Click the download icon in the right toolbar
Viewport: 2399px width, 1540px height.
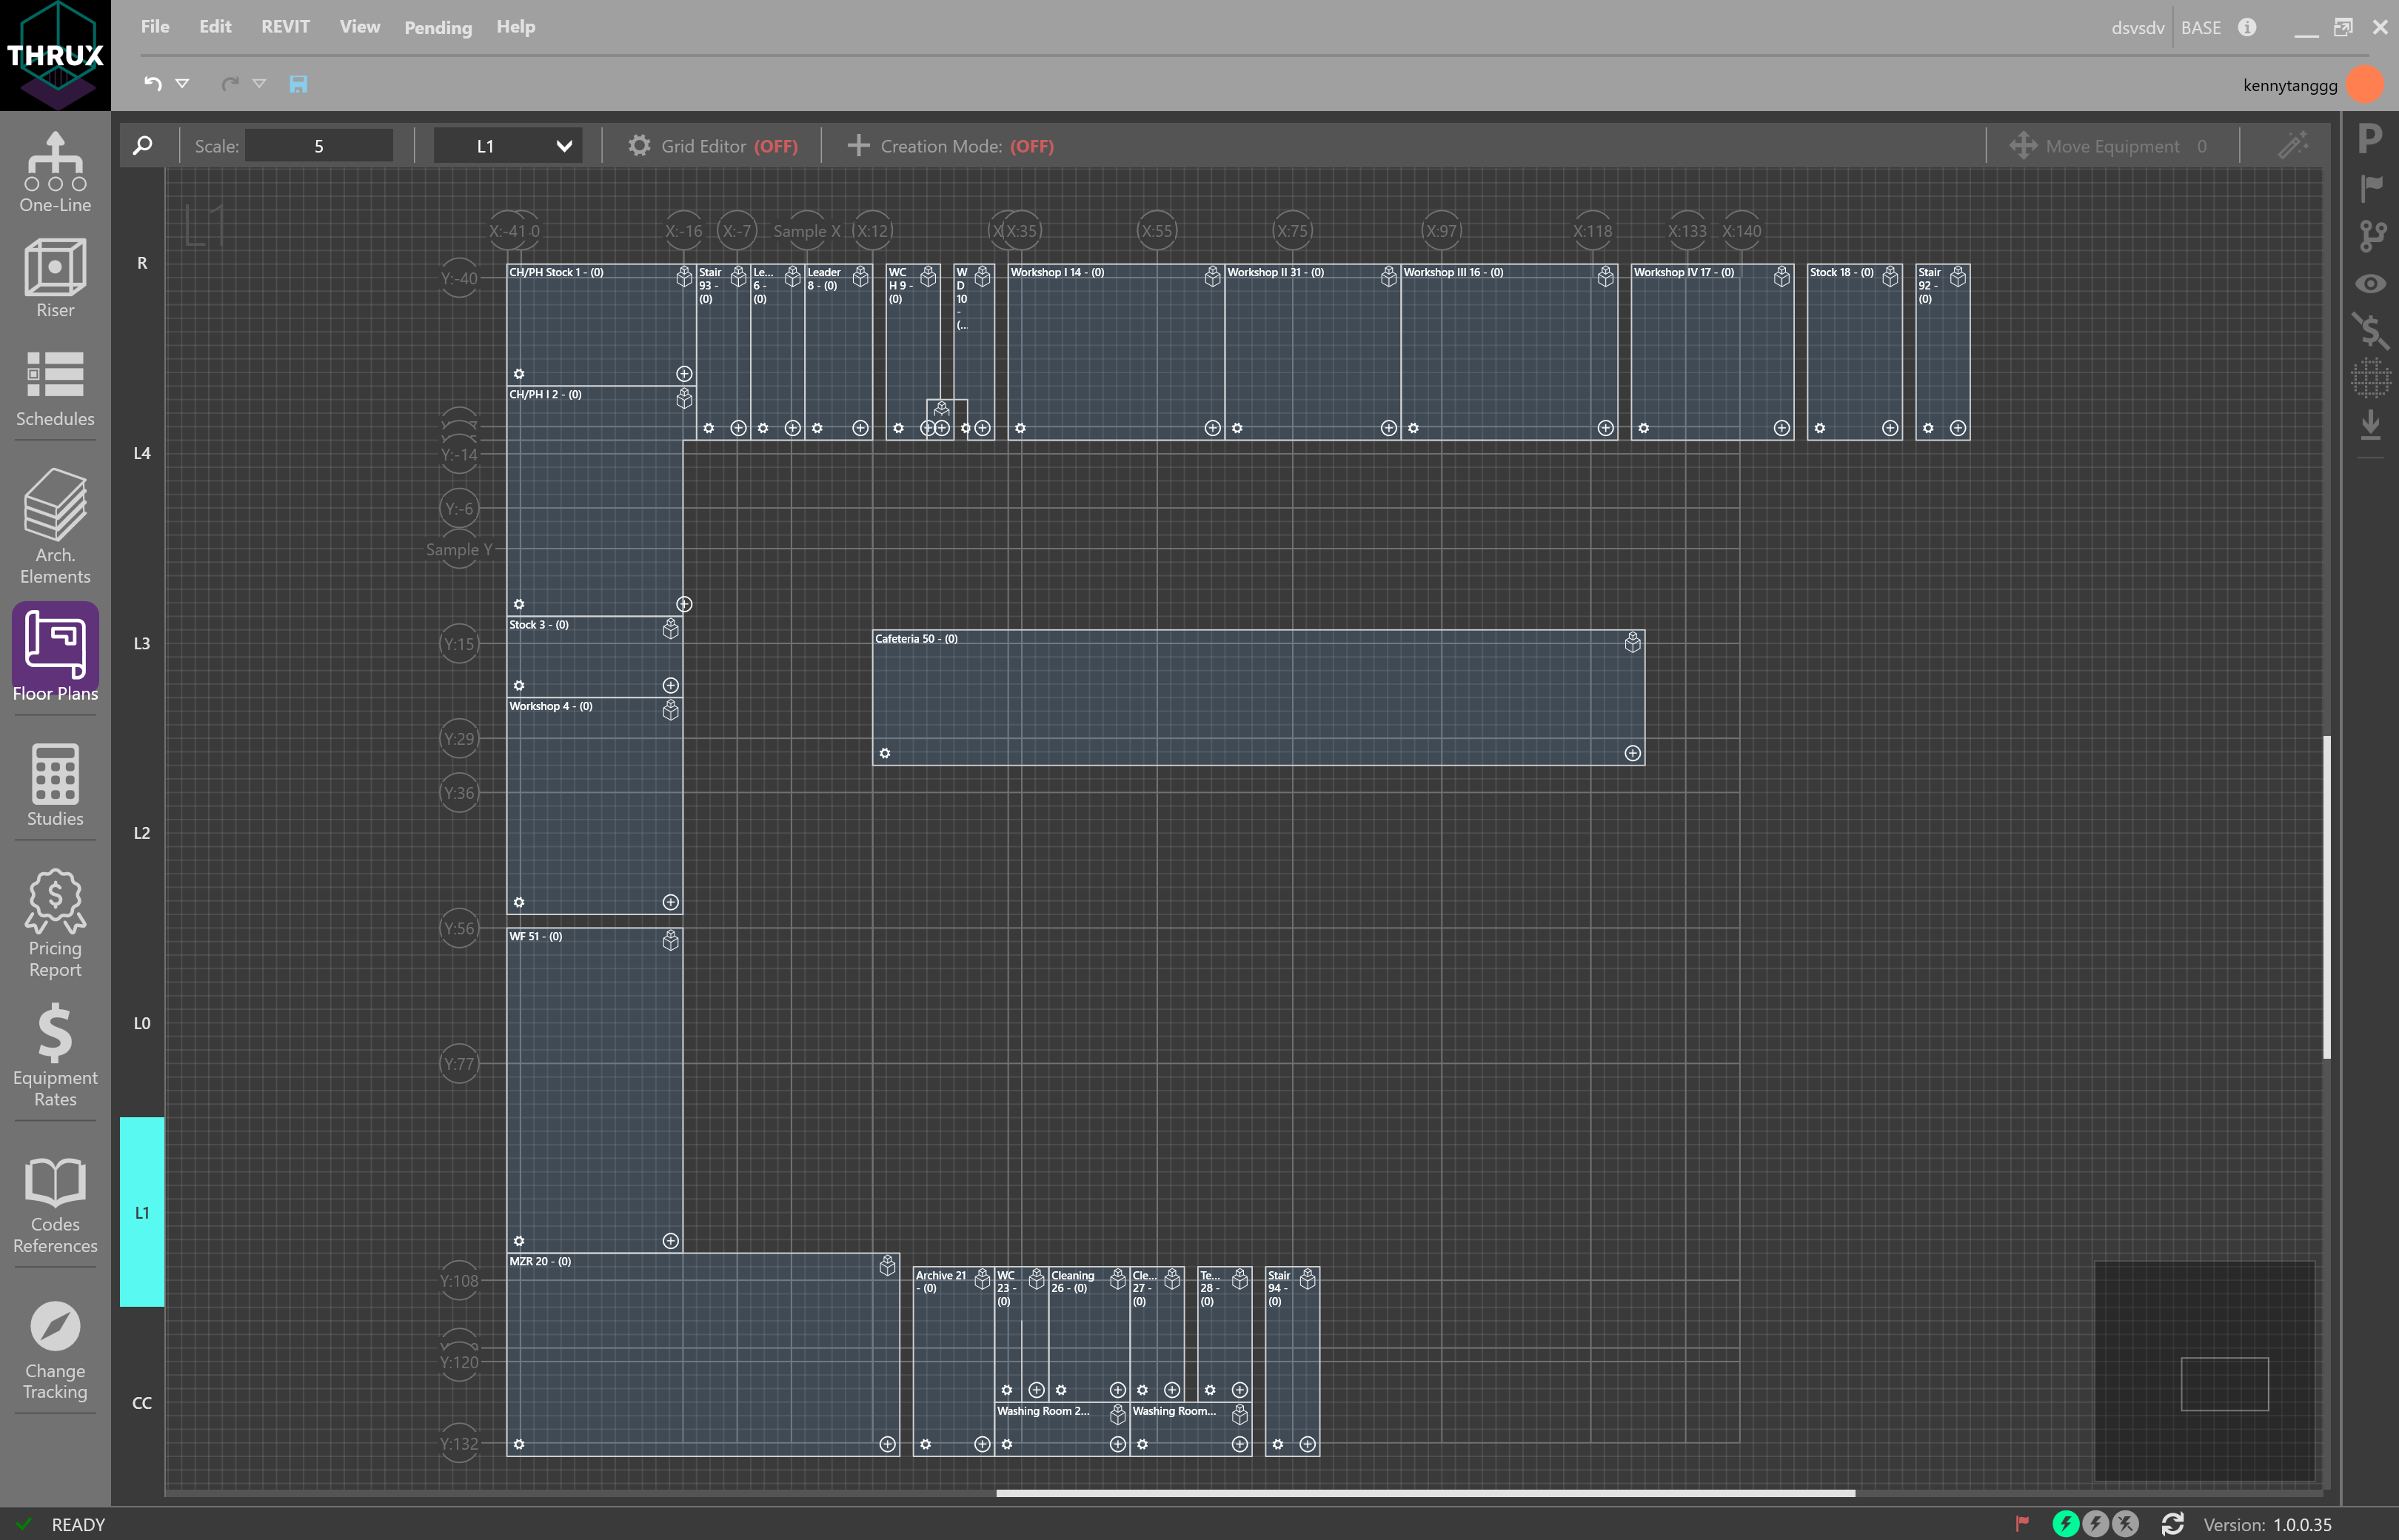pos(2369,425)
